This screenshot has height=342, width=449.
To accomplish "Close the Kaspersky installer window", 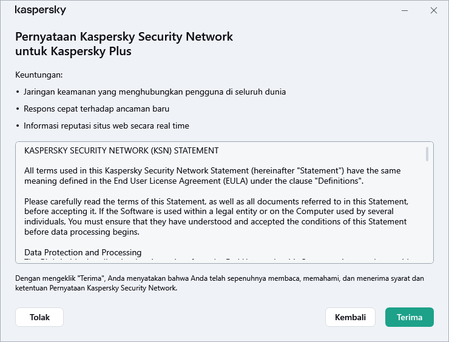I will (x=433, y=10).
